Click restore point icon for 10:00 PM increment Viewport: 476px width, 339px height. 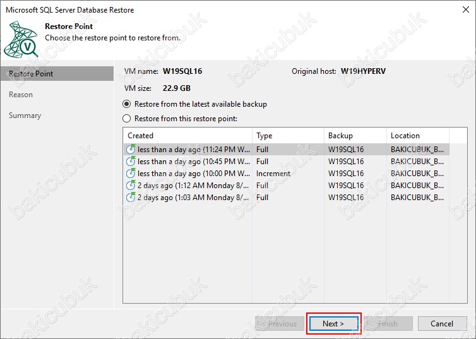(131, 174)
